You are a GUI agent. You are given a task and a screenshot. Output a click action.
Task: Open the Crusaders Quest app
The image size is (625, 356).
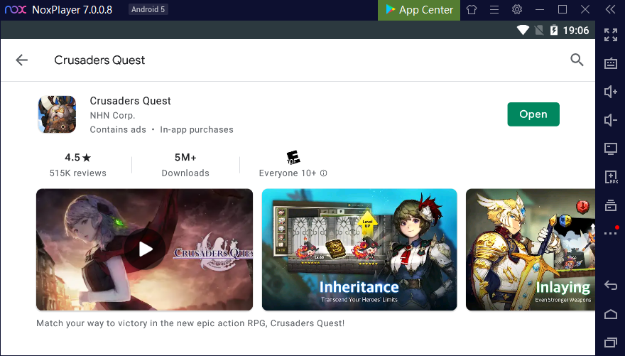(x=533, y=114)
